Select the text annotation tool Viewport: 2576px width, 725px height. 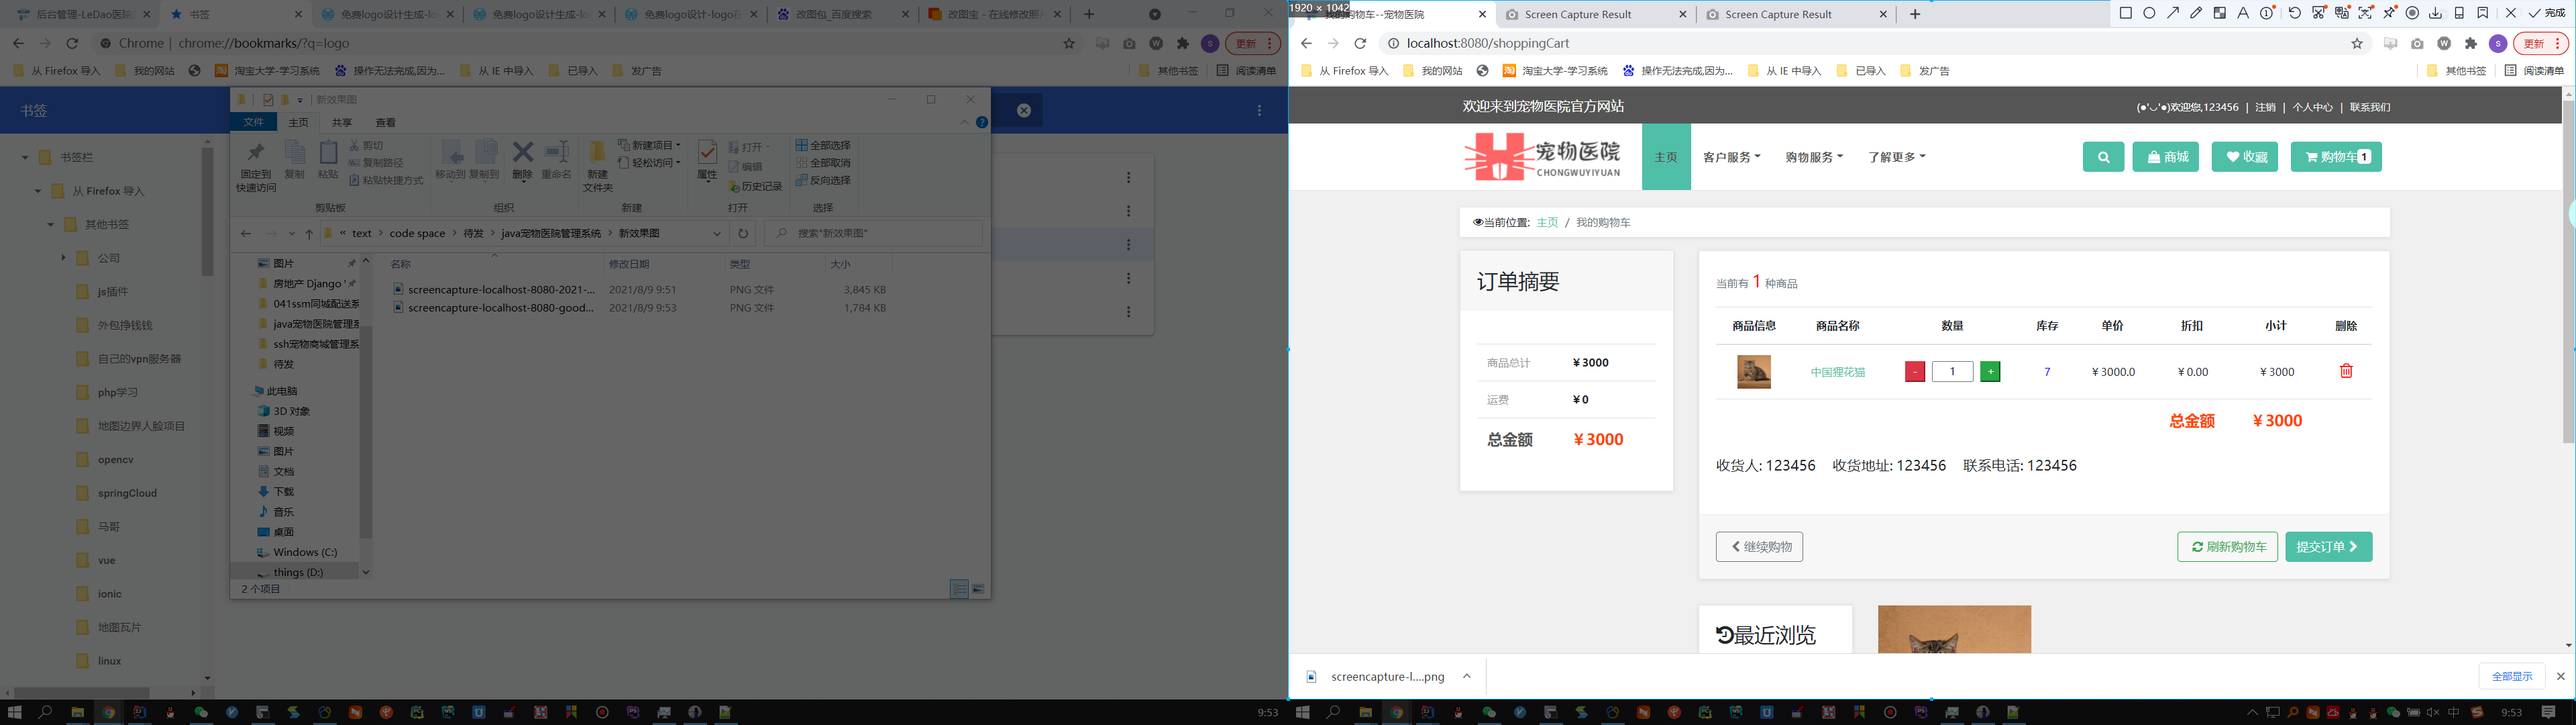click(x=2242, y=13)
